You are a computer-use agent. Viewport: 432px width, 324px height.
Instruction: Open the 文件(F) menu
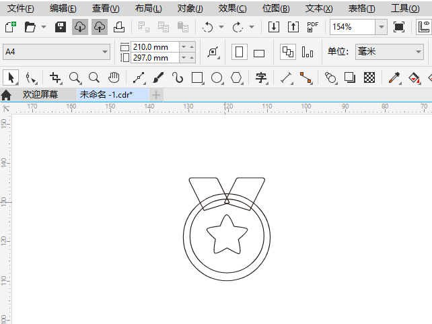point(21,9)
